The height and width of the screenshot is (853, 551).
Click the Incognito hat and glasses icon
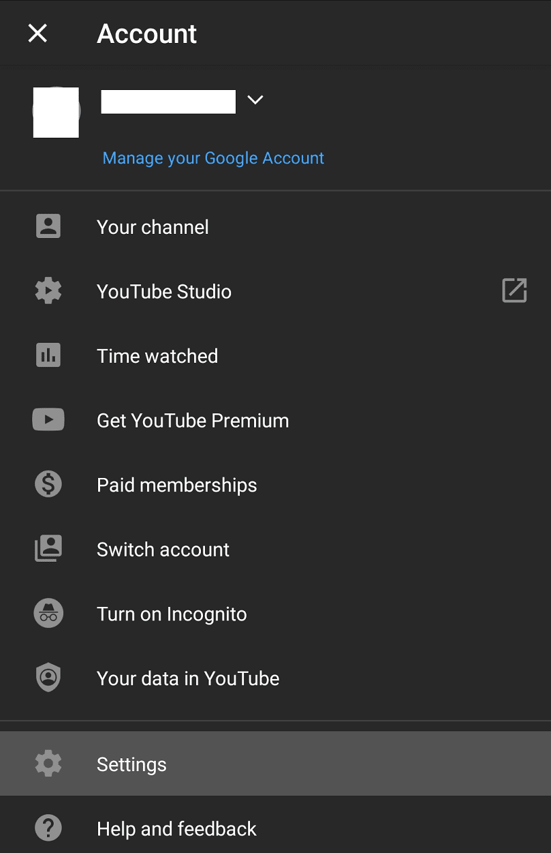pos(48,614)
